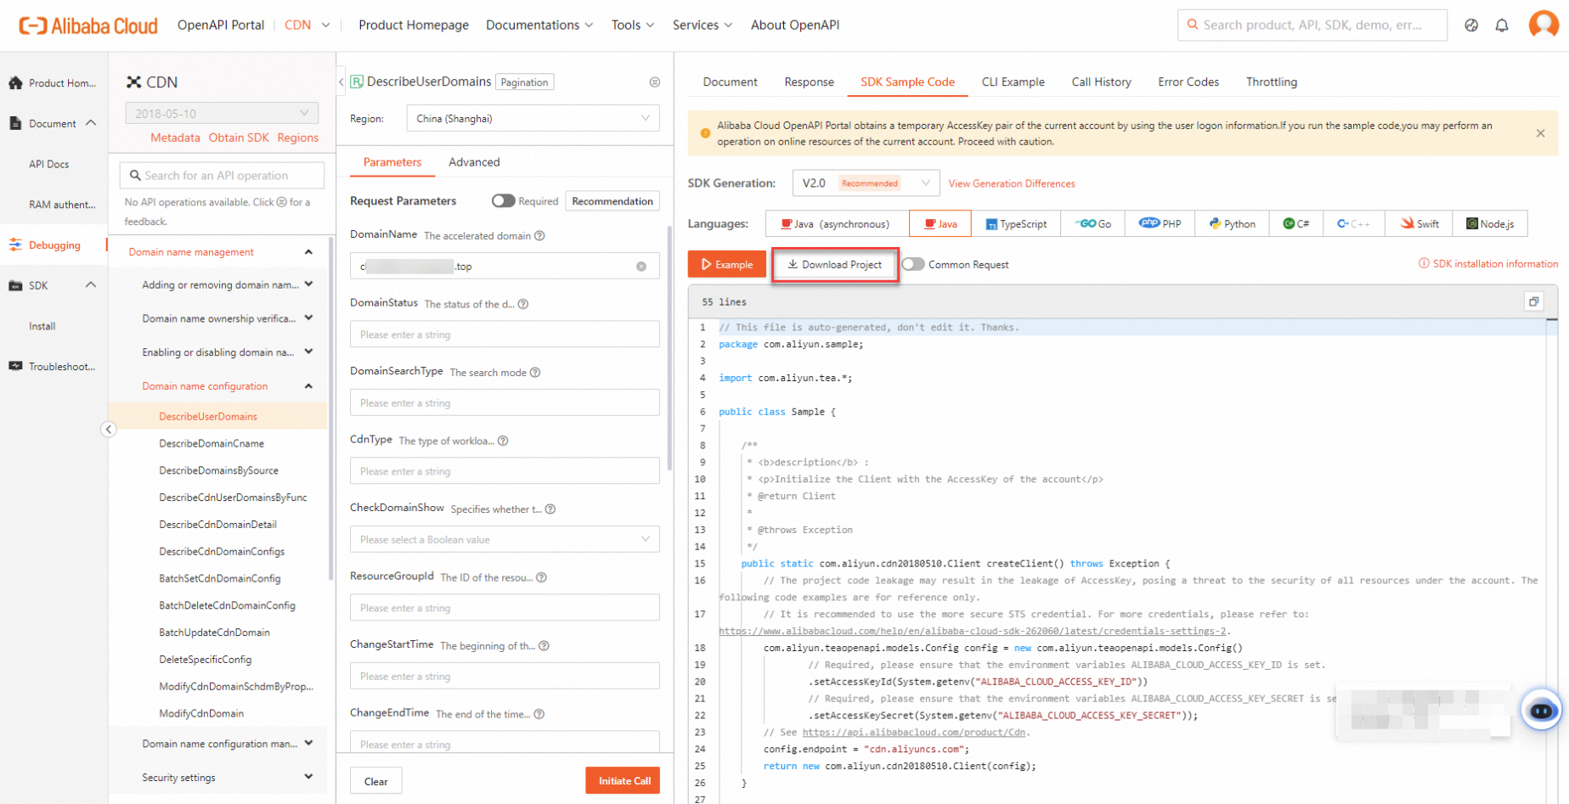Open Debugging in left sidebar
Image resolution: width=1569 pixels, height=804 pixels.
(53, 245)
